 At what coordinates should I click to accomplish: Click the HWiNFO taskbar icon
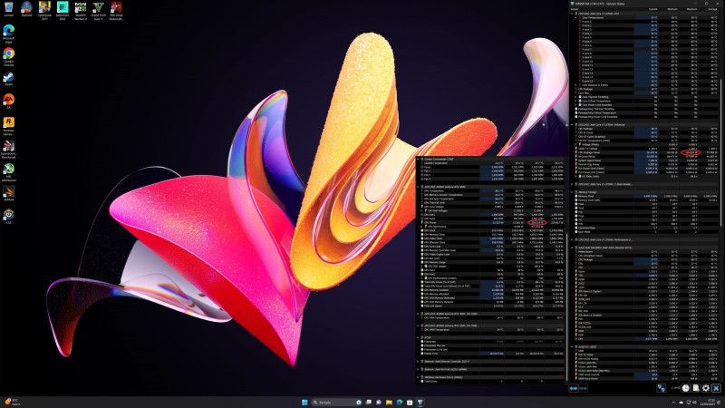coord(420,403)
